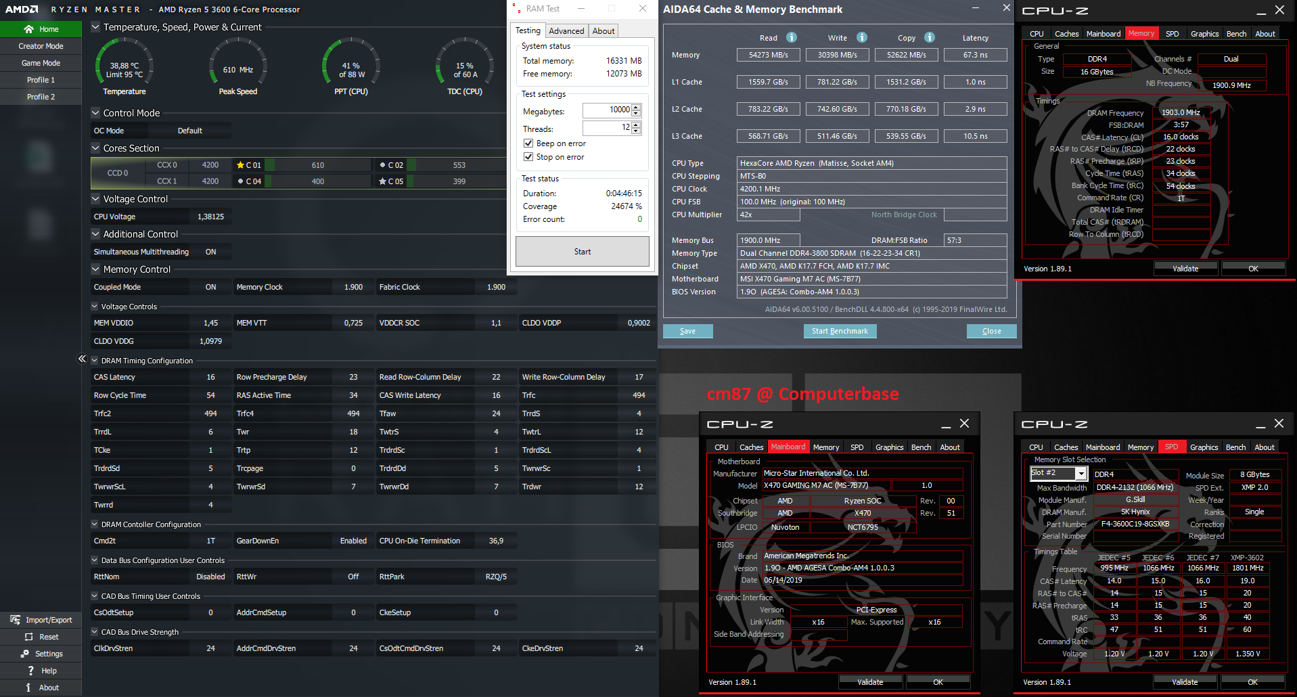Collapse the Additional Control section
1297x697 pixels.
(95, 234)
